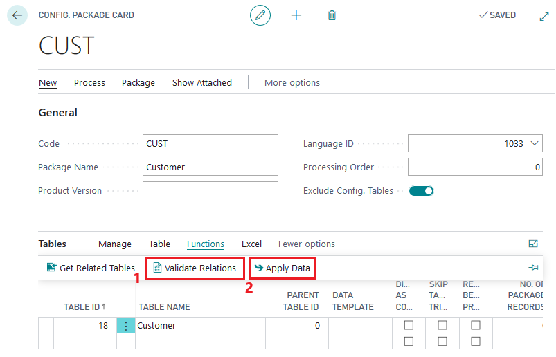Click the SAVED status indicator
The image size is (556, 357).
pos(497,15)
